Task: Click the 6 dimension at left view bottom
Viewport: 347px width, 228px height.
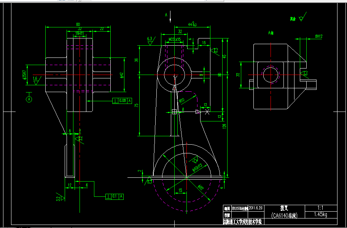Action: [87, 185]
